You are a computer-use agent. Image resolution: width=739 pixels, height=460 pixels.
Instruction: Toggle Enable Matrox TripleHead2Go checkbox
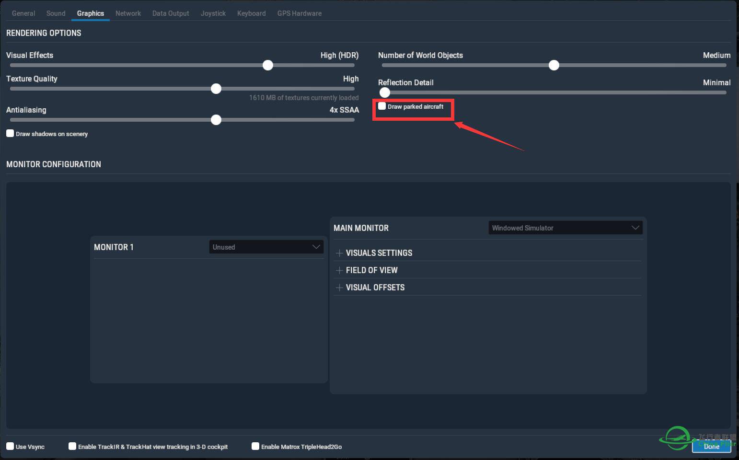point(255,446)
